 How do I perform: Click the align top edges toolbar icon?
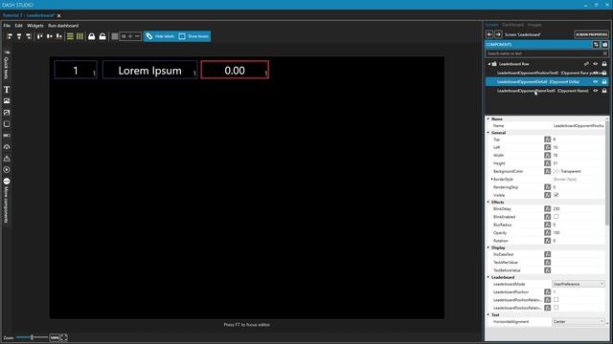(x=40, y=36)
